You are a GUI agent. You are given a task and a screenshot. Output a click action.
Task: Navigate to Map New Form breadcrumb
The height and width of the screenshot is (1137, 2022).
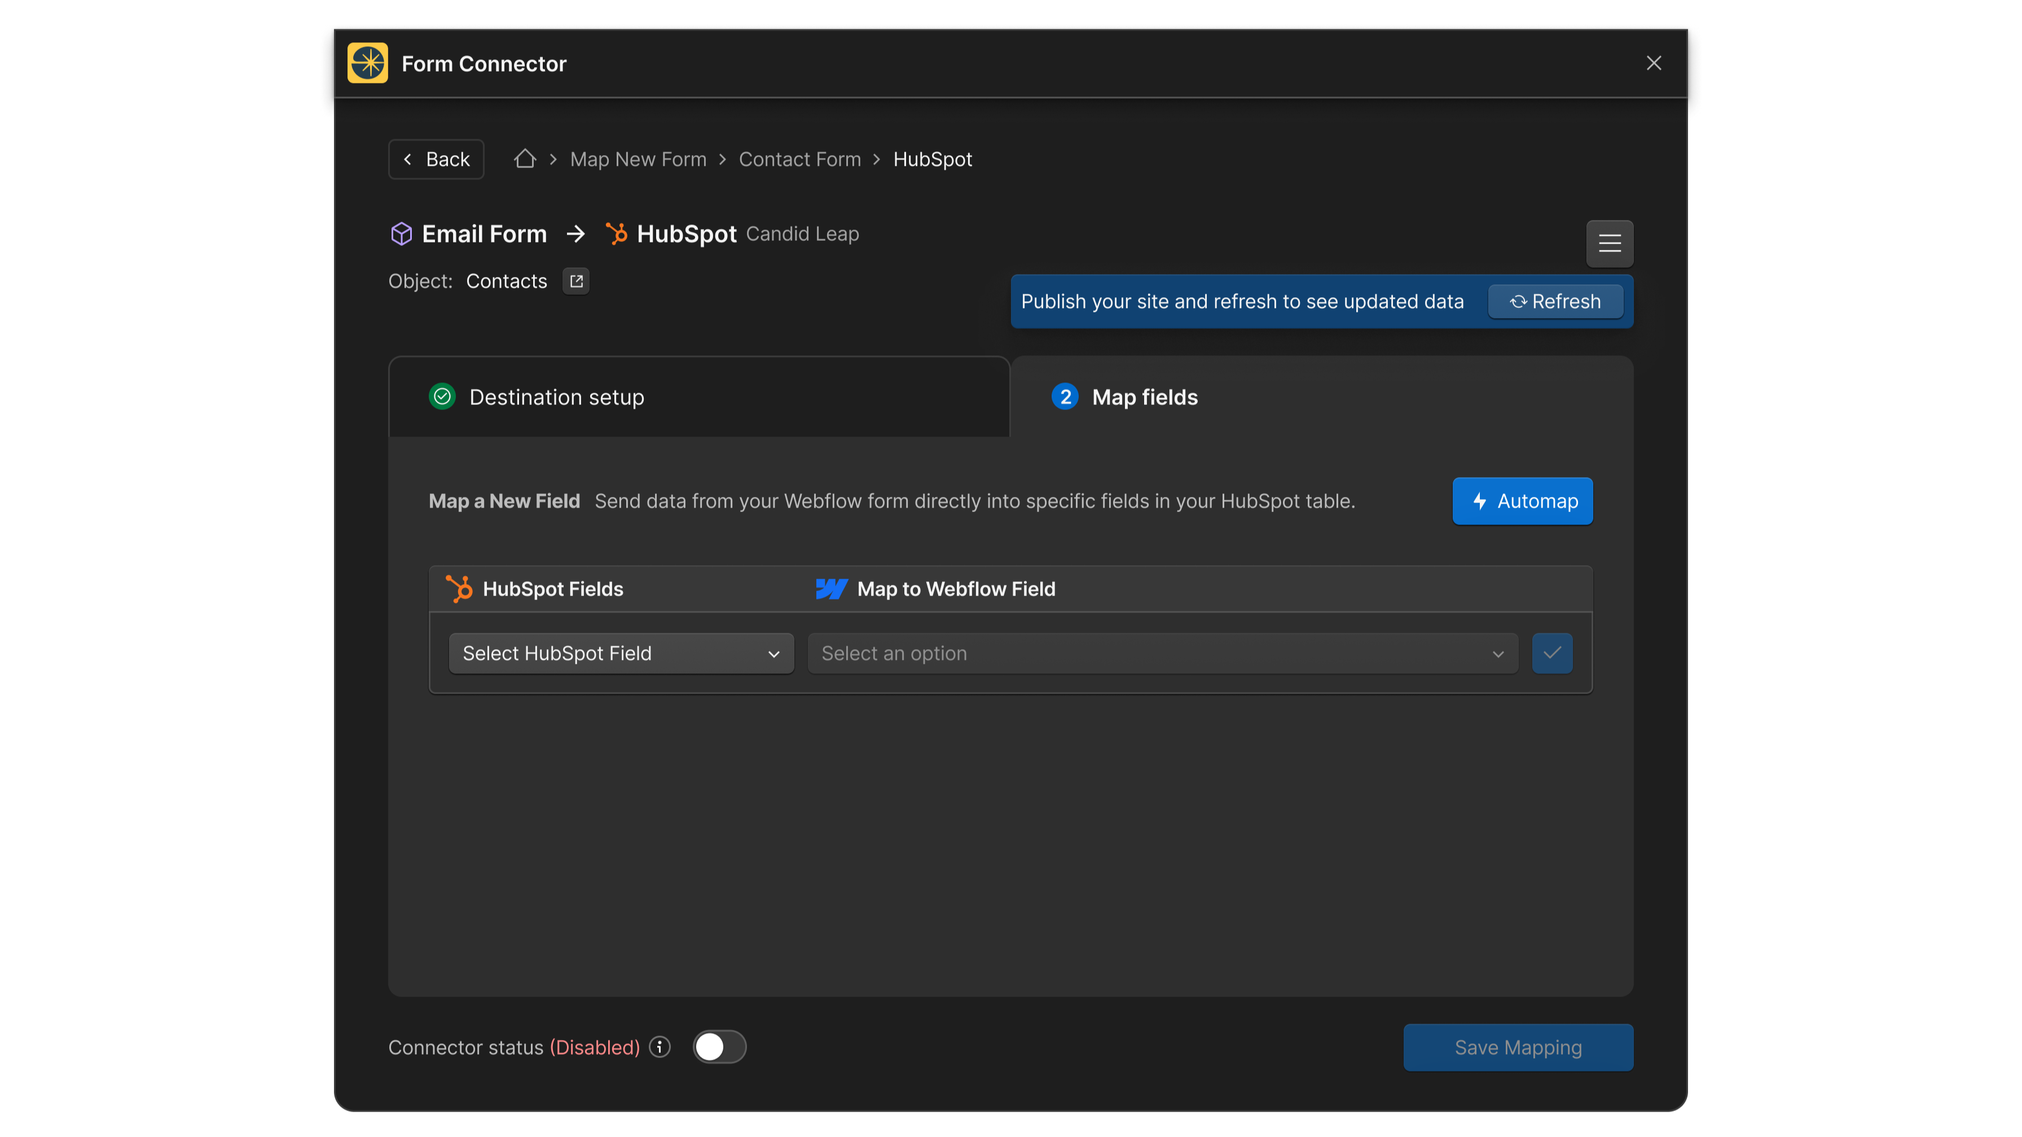point(638,158)
